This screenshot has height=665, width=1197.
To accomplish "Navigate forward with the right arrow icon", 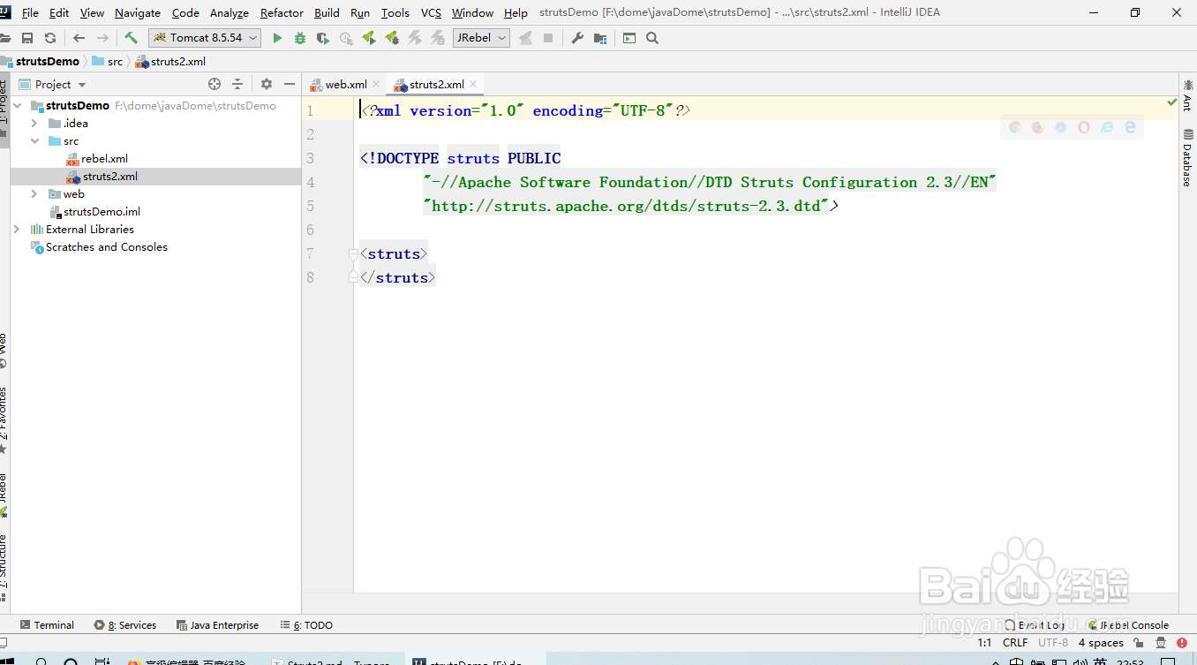I will (102, 38).
